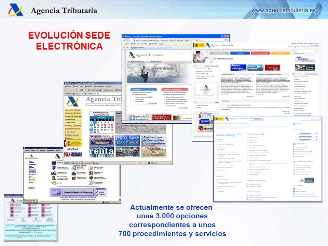This screenshot has width=328, height=246.
Task: Click the 'Calendario del Contribuyente' icon in oldest A.E.A.T. window
Action: [53, 173]
